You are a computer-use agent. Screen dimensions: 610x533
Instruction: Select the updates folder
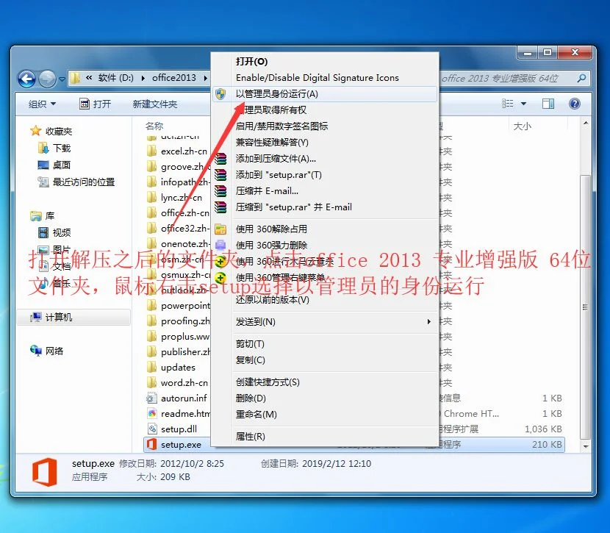click(171, 368)
